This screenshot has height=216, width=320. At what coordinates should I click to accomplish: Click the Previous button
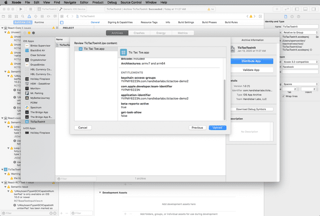click(197, 128)
